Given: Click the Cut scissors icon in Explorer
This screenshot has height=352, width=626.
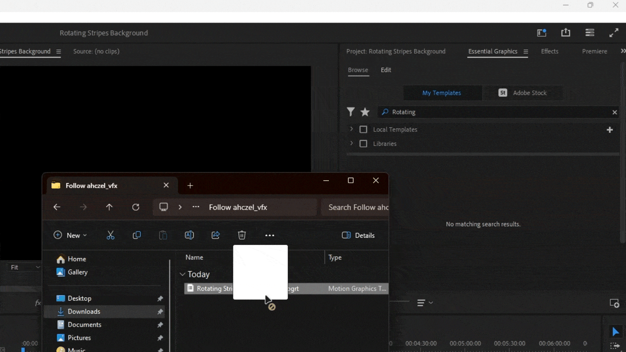Looking at the screenshot, I should click(x=111, y=235).
